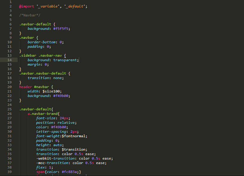Viewport: 244px width, 176px height.
Task: Click the transparent value on line 14
Action: tap(65, 60)
